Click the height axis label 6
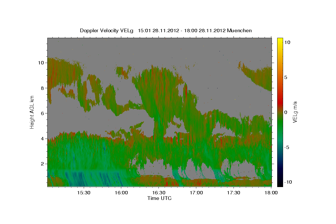The width and height of the screenshot is (336, 224). click(x=42, y=113)
